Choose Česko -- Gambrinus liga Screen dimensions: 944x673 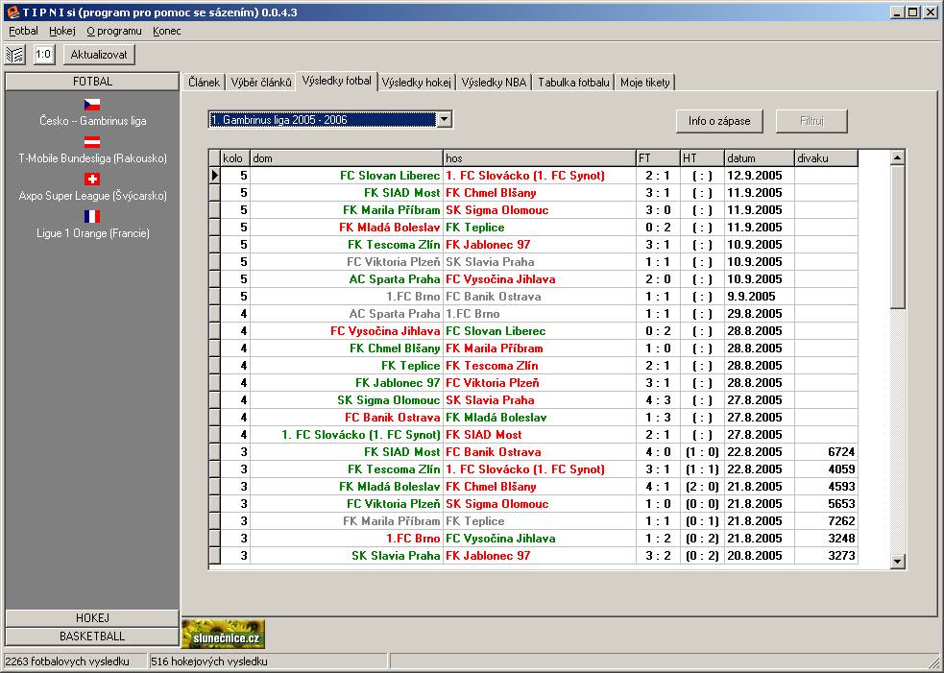[93, 121]
